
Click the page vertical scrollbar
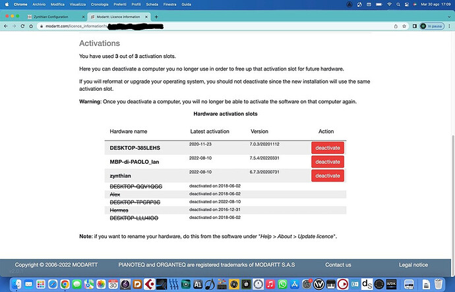click(453, 205)
